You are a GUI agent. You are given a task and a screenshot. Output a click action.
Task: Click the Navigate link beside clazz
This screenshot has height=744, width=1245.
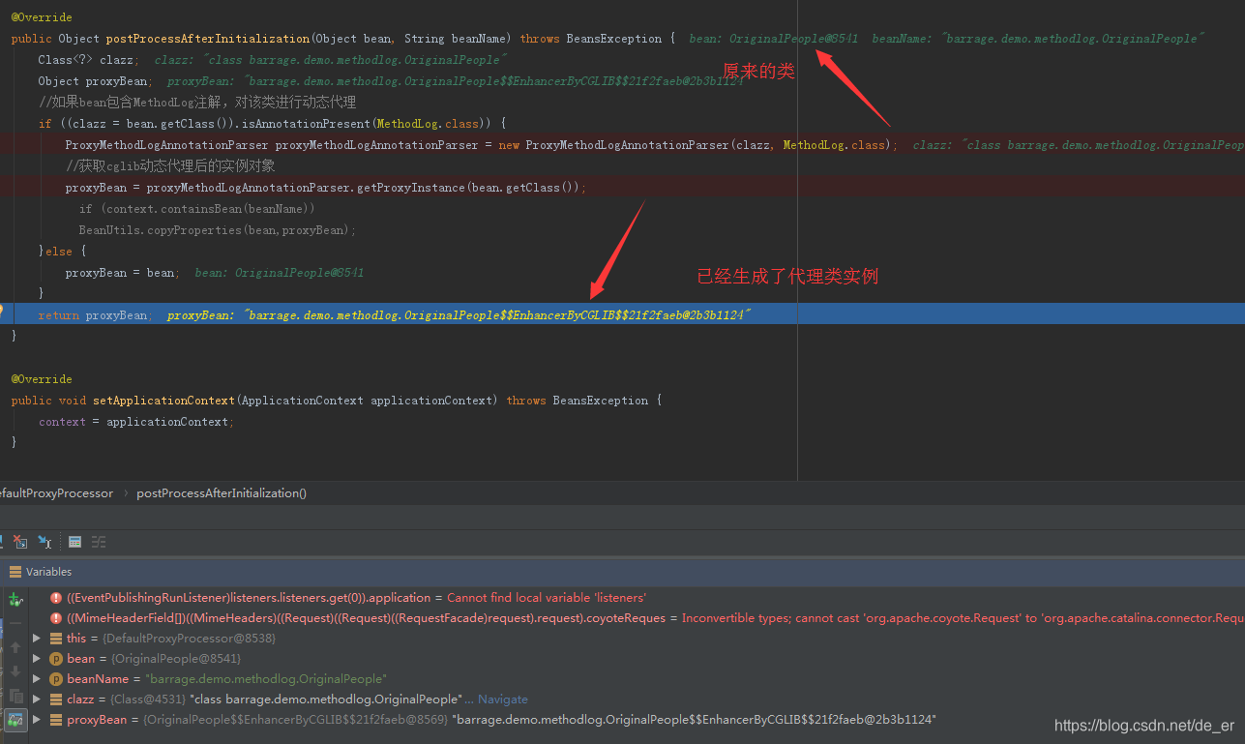[x=502, y=699]
